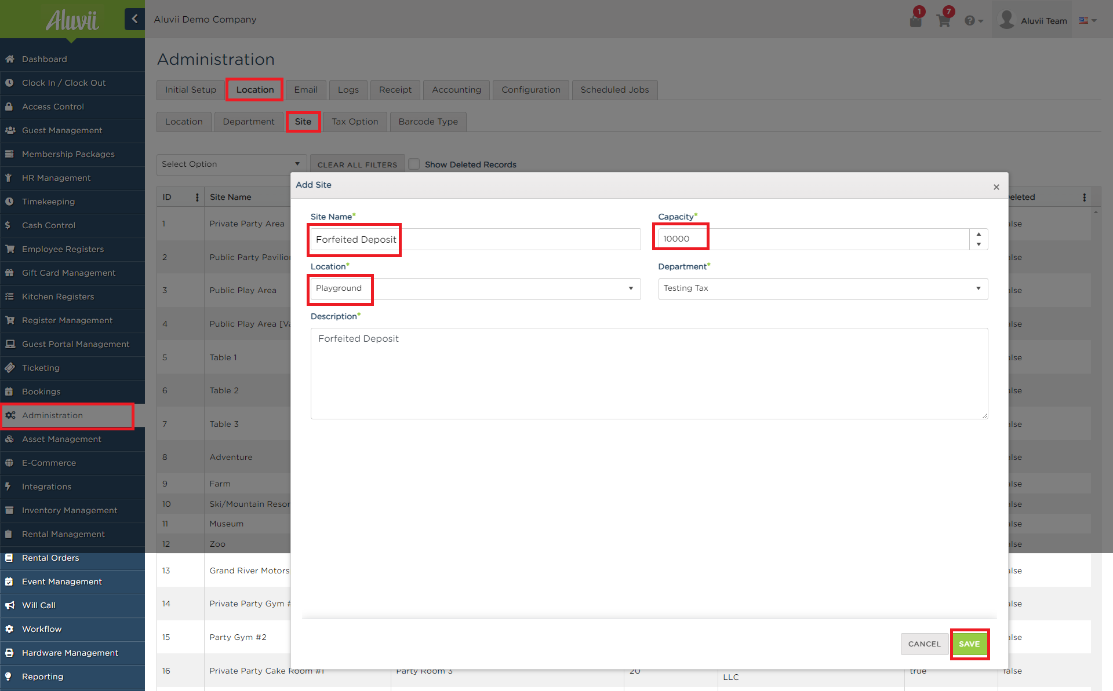
Task: Switch to the Scheduled Jobs tab
Action: [x=614, y=90]
